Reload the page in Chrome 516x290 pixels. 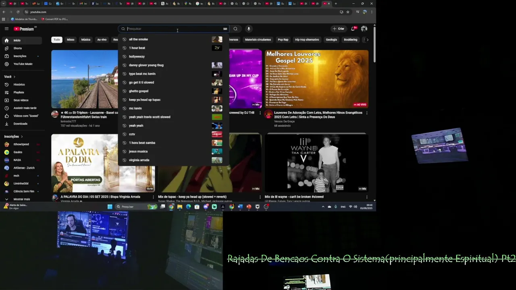(18, 12)
